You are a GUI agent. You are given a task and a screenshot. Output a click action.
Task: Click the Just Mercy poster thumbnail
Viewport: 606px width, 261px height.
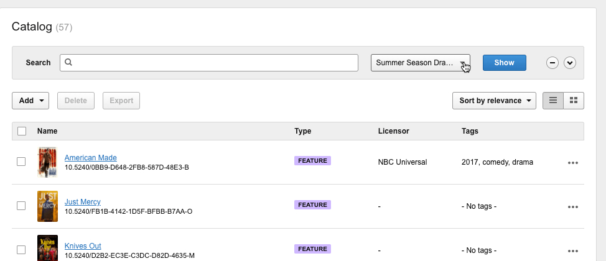47,206
